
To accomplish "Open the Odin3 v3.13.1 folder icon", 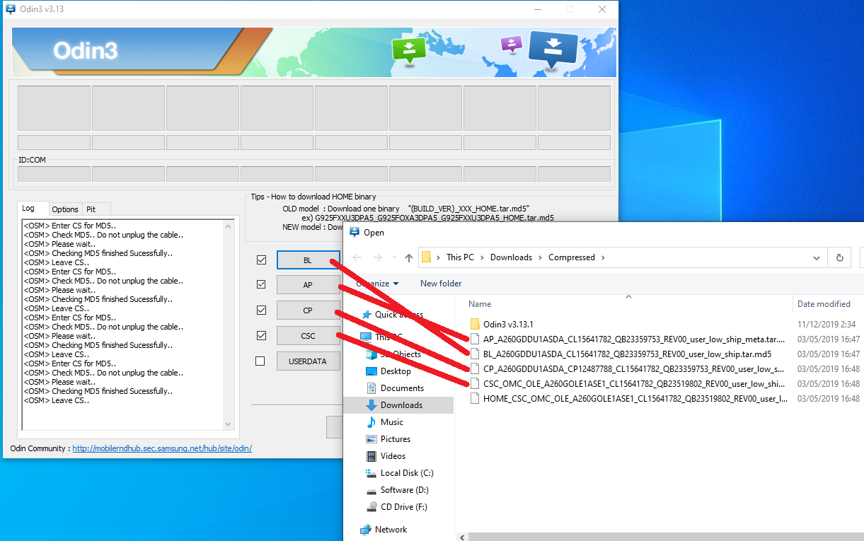I will tap(475, 324).
